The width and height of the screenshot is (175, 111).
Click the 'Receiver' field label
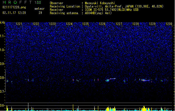coord(56,10)
